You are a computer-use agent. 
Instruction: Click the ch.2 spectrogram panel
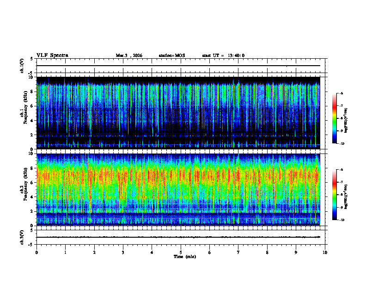pyautogui.click(x=178, y=190)
